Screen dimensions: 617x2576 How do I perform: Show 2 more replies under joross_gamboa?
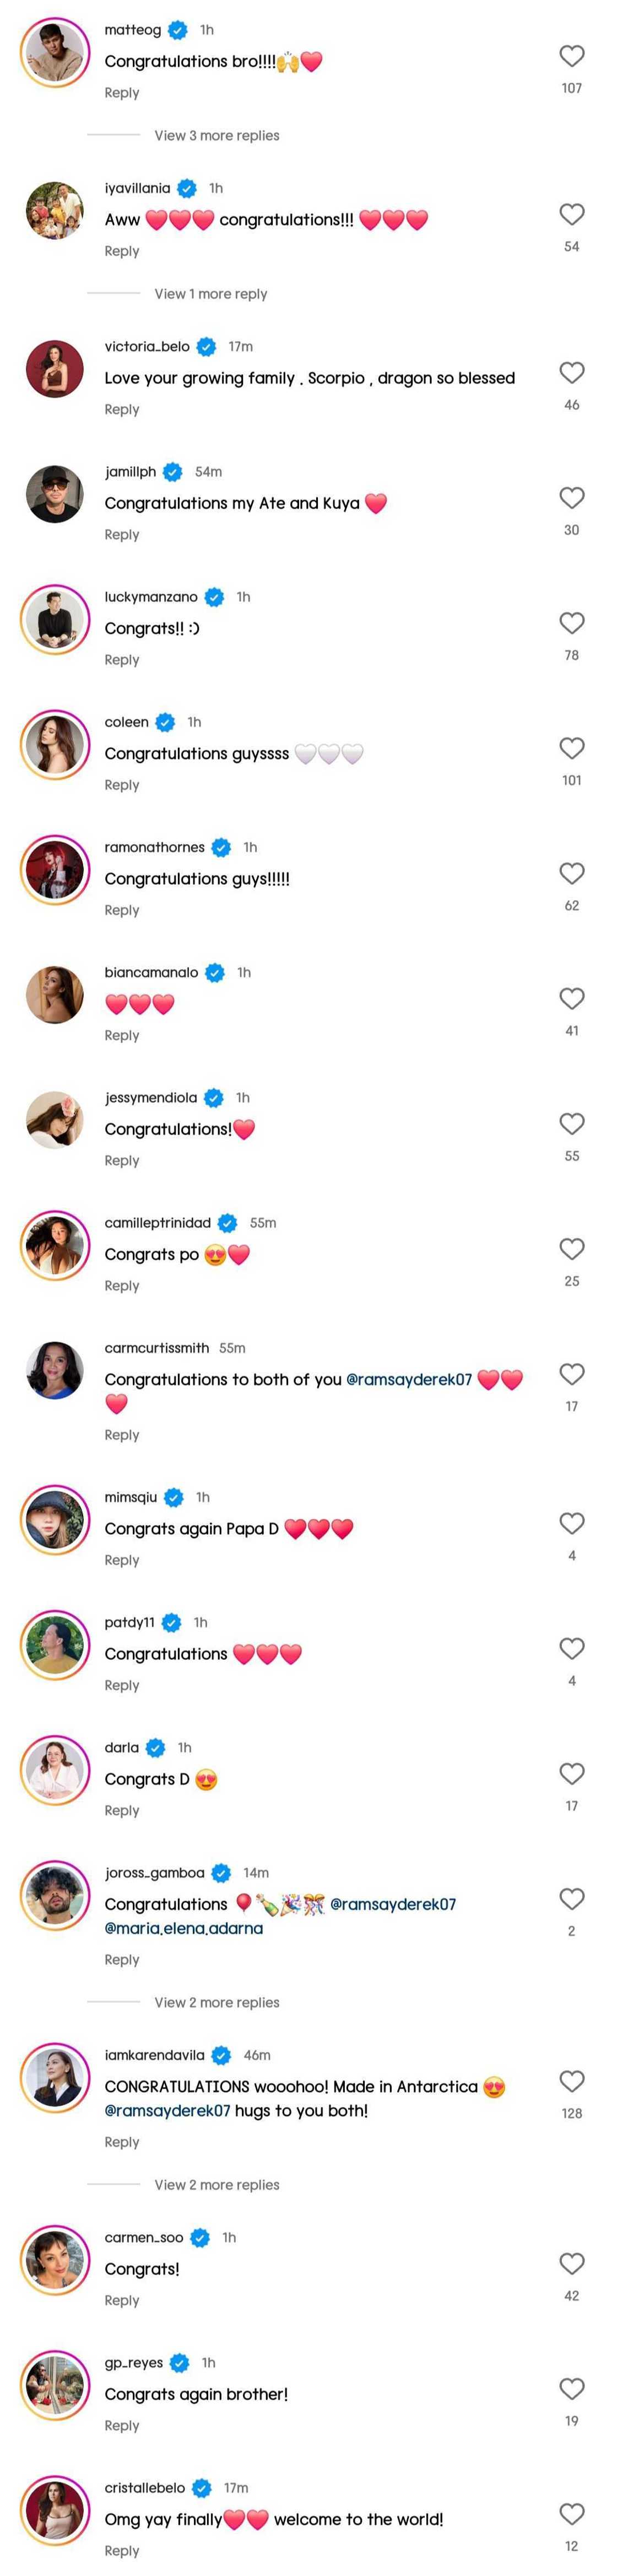tap(216, 2002)
